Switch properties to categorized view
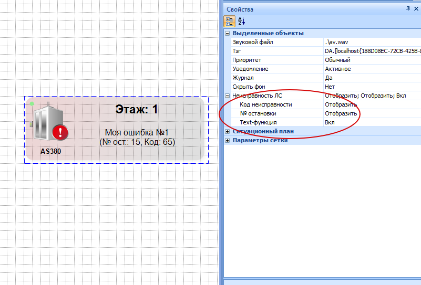This screenshot has height=285, width=421. (230, 21)
